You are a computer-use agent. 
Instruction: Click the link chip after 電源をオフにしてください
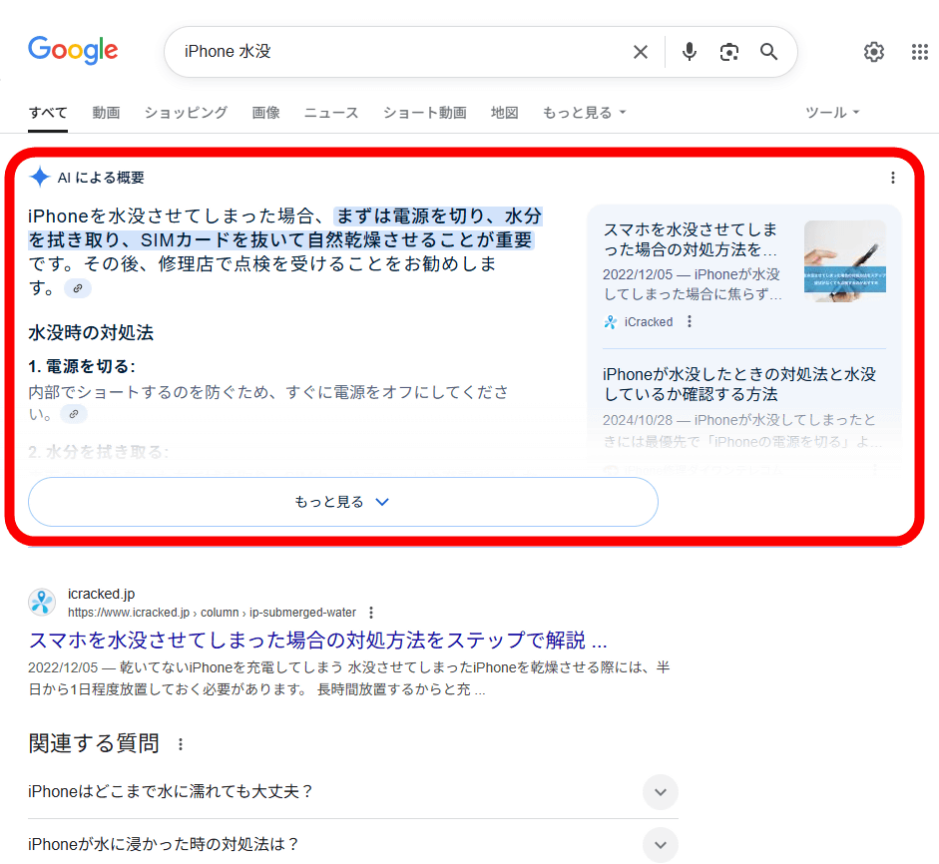pyautogui.click(x=74, y=414)
